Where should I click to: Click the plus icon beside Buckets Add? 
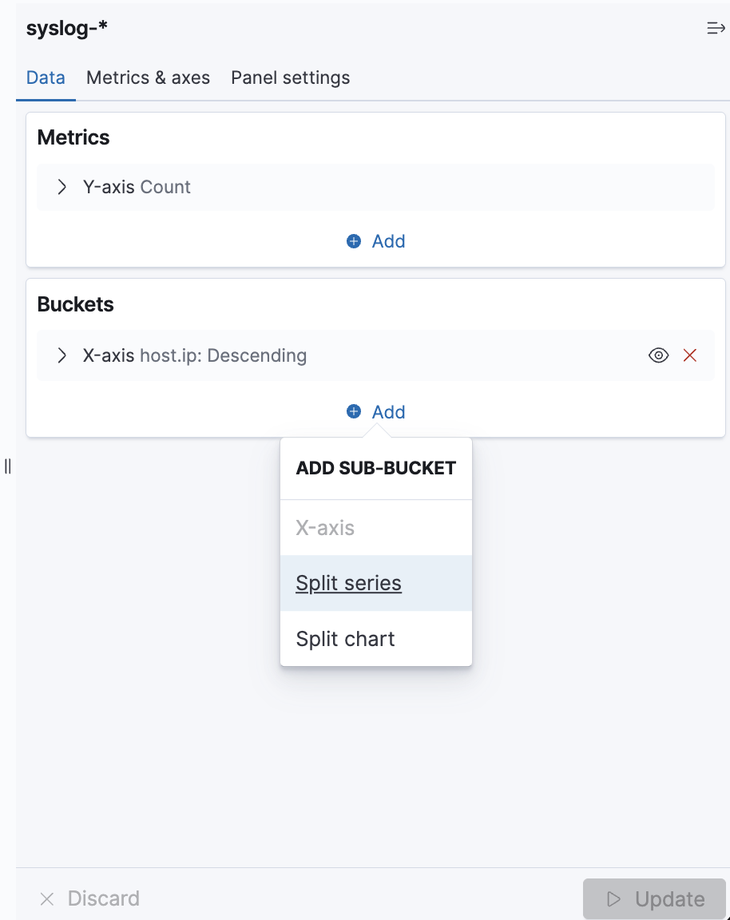pos(354,412)
